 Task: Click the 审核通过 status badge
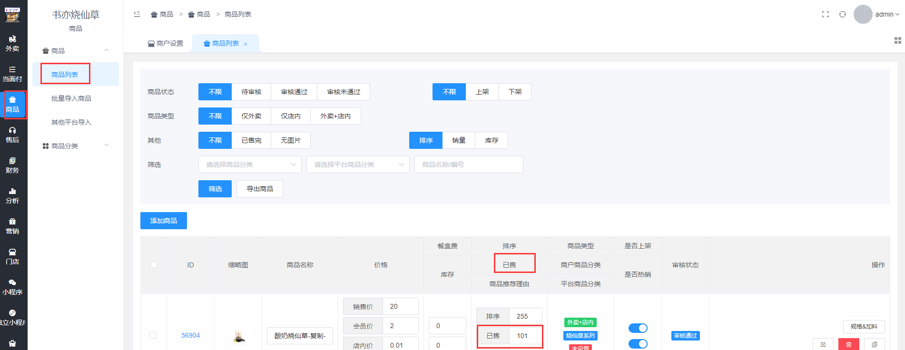coord(686,336)
